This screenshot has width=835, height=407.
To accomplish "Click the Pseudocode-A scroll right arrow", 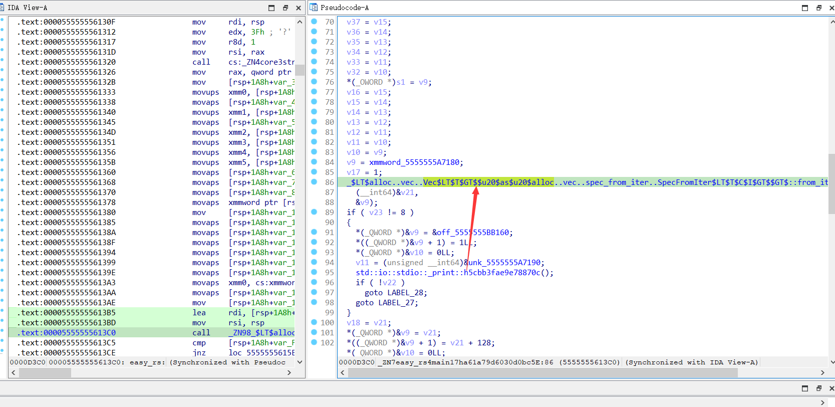I will 822,372.
